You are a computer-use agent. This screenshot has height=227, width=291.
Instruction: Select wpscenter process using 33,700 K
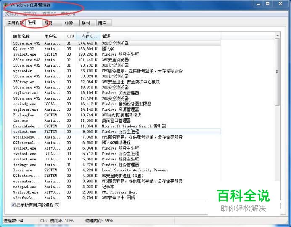tap(116, 71)
